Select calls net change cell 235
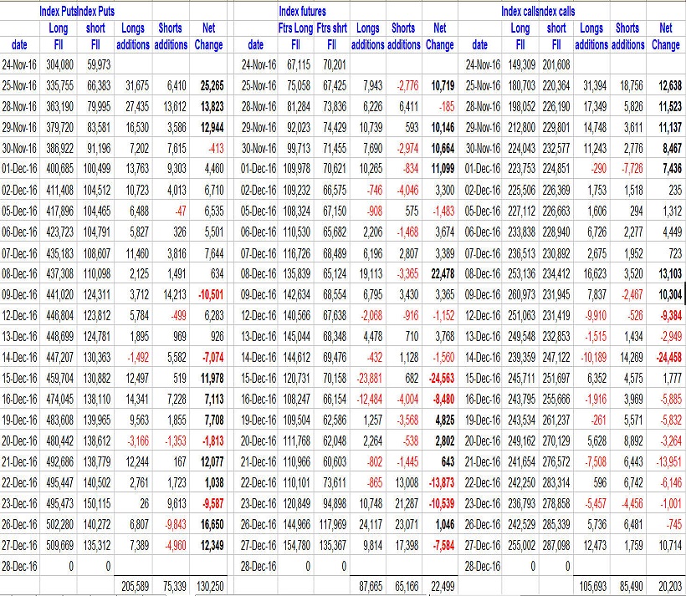 tap(675, 191)
